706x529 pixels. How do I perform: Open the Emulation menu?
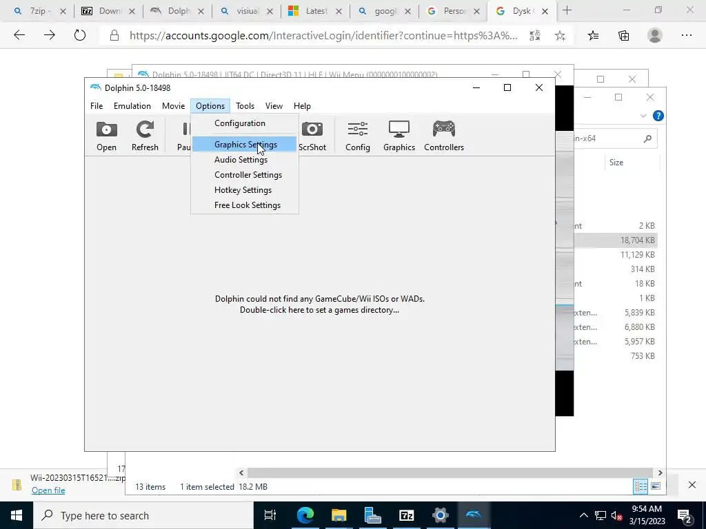[x=132, y=105]
